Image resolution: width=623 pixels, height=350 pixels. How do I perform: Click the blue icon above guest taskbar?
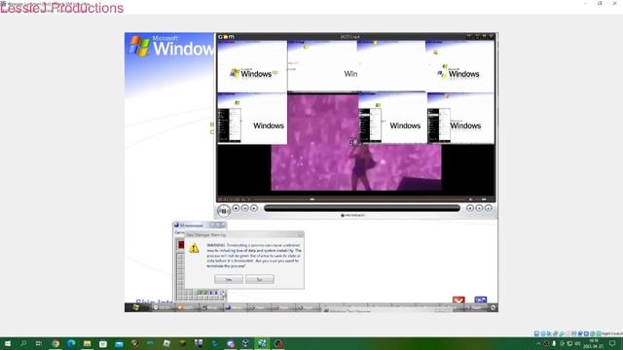pyautogui.click(x=480, y=300)
